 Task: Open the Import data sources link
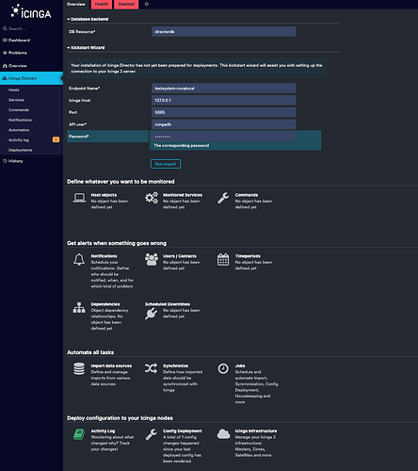pos(111,365)
